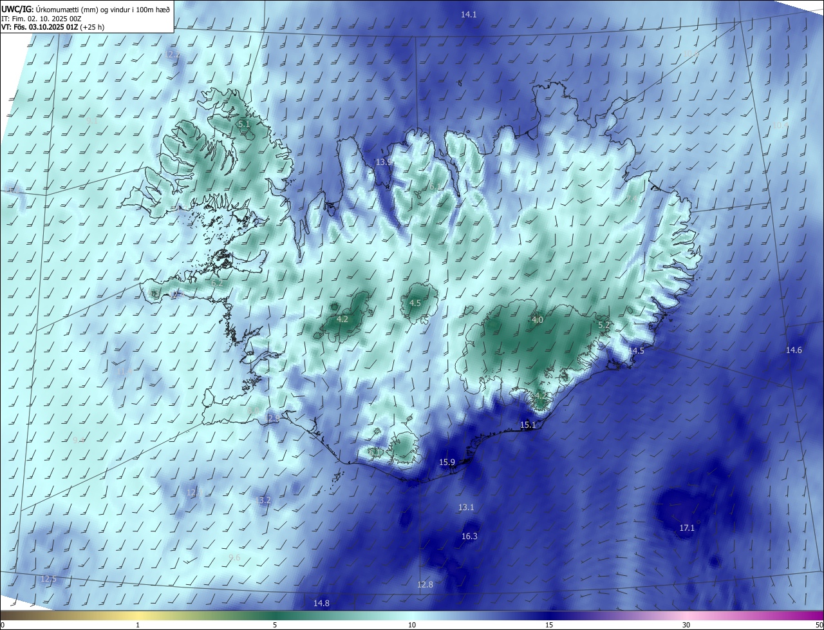Screen dimensions: 824x630
Task: Click the 4.0 value on the large southeastern glacier
Action: (x=538, y=320)
